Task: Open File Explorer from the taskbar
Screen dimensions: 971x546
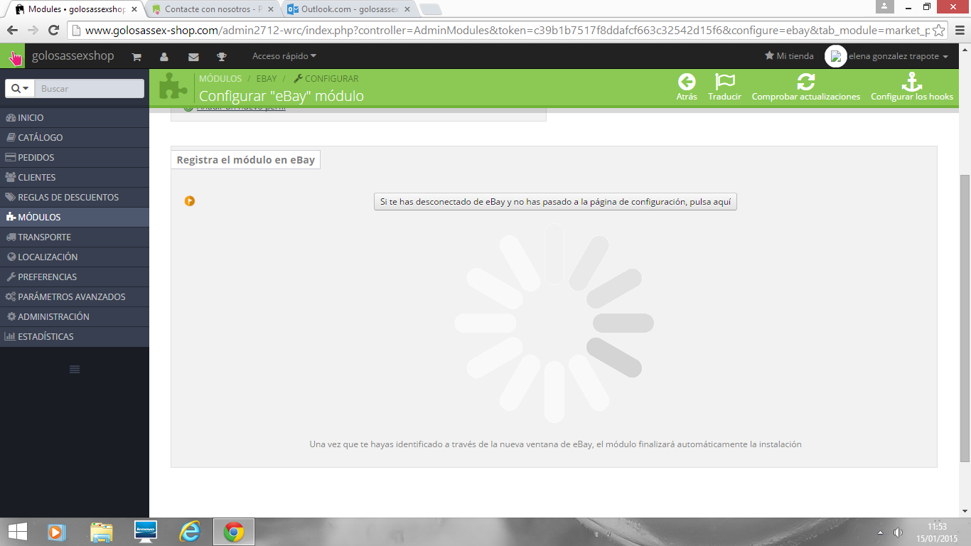Action: [x=102, y=532]
